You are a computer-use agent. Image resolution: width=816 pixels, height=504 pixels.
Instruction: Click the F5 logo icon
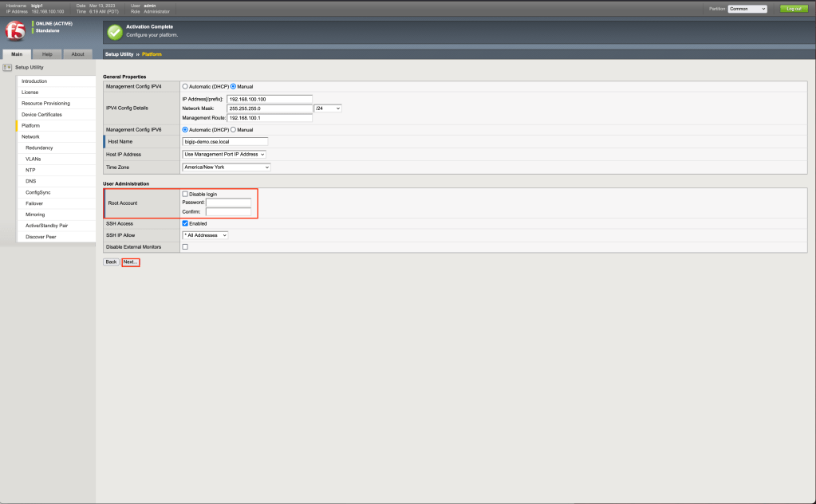coord(15,31)
